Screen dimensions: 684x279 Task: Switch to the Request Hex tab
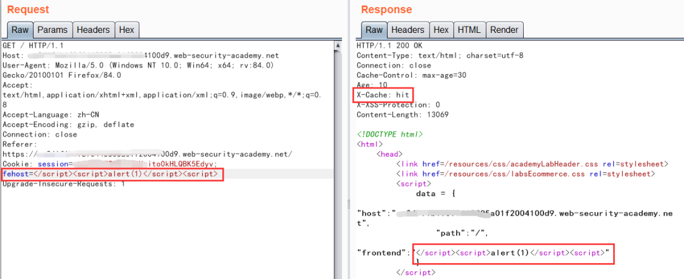point(127,30)
